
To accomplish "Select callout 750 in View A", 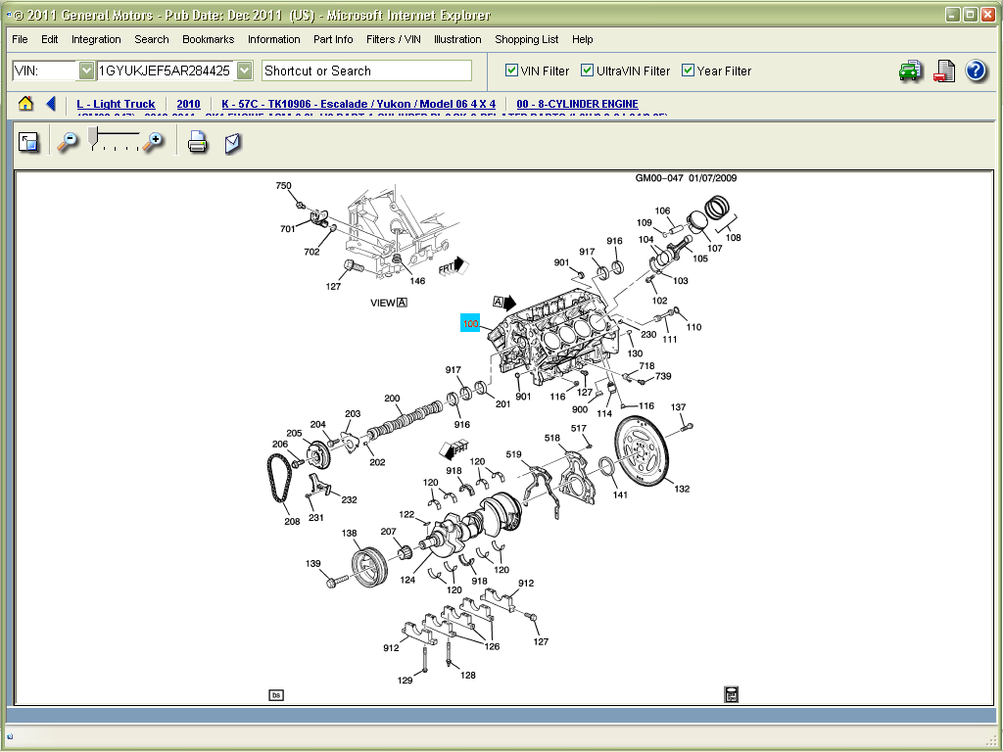I will pos(283,185).
